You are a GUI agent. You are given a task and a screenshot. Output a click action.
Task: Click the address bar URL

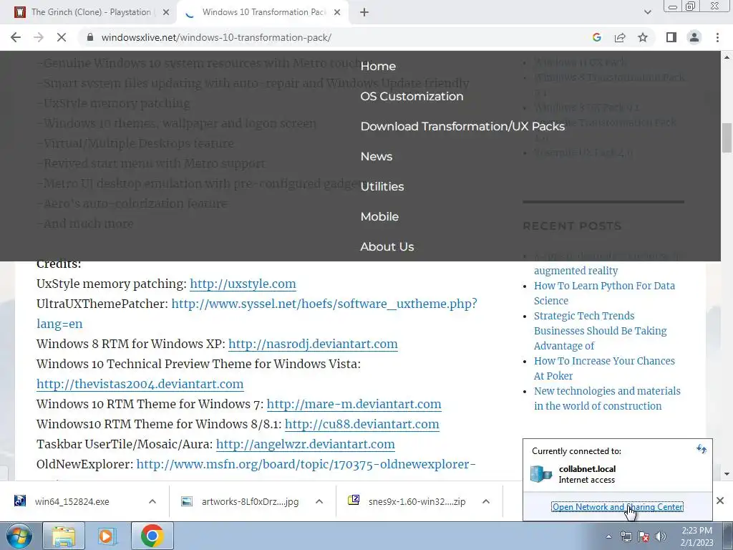pos(216,37)
